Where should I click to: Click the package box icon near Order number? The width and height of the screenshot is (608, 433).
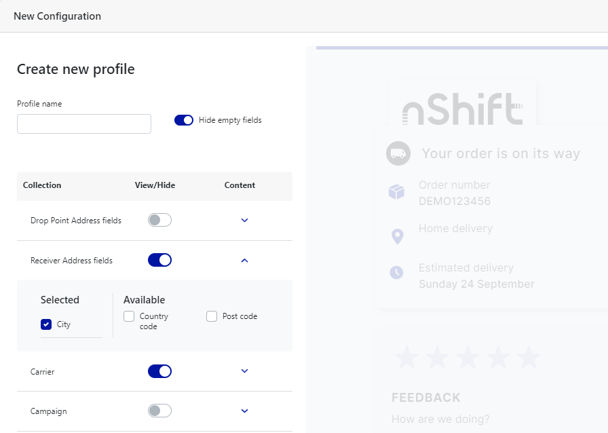pyautogui.click(x=396, y=192)
